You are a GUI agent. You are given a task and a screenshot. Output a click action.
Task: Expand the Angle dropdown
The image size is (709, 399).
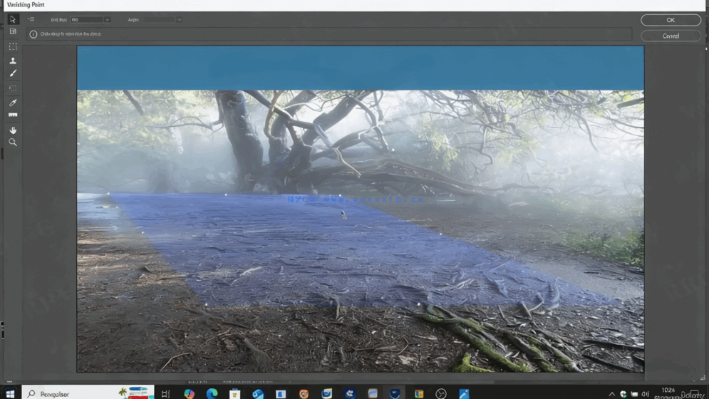click(x=179, y=20)
